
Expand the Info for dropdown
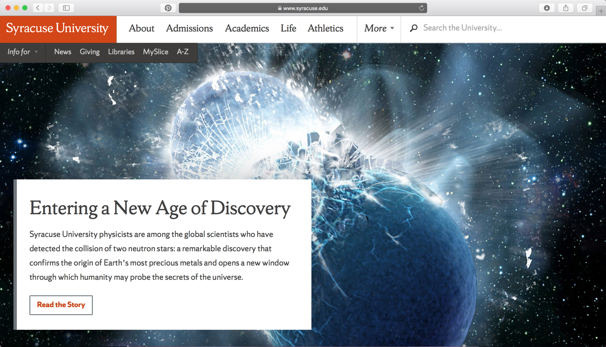23,52
